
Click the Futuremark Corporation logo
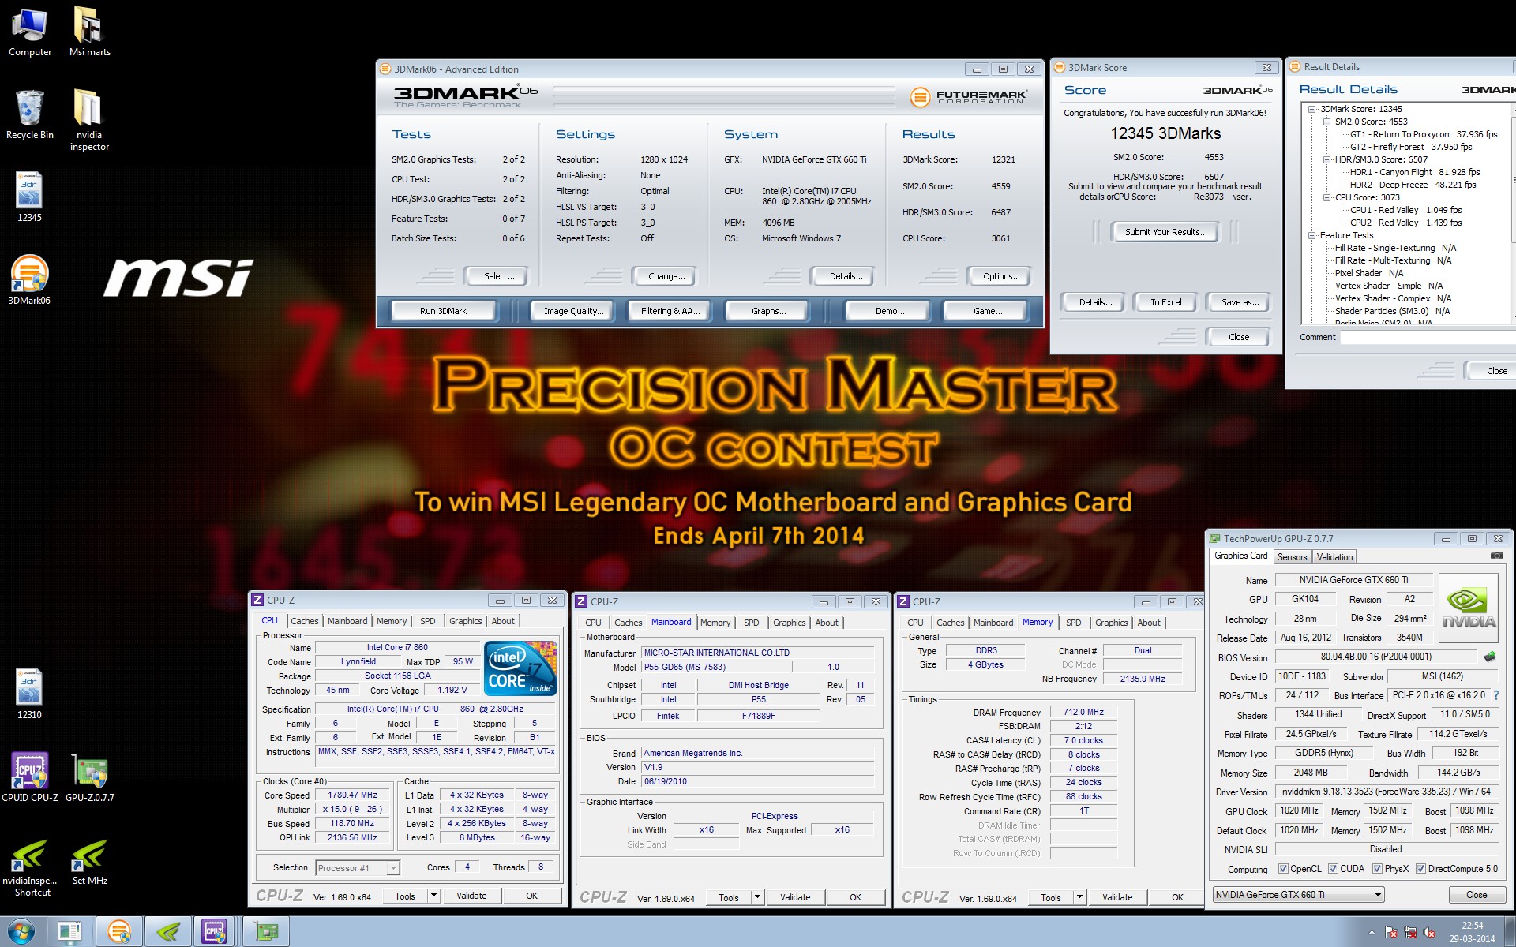[x=968, y=97]
